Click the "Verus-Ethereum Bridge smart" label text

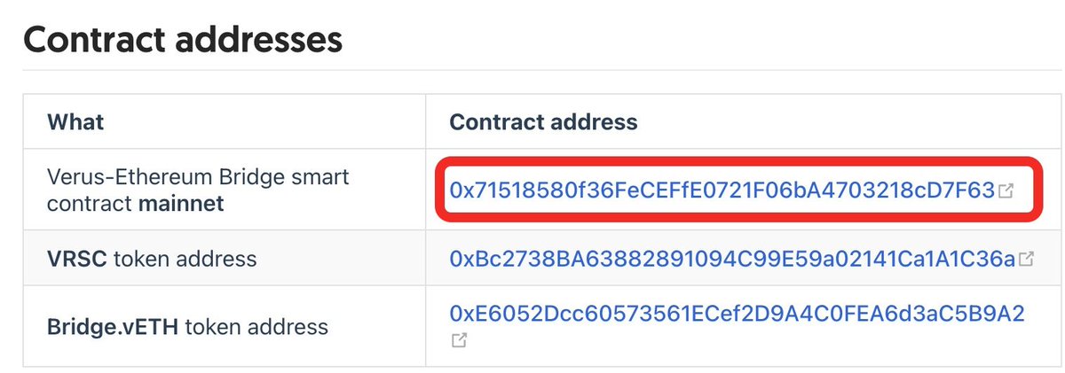198,176
